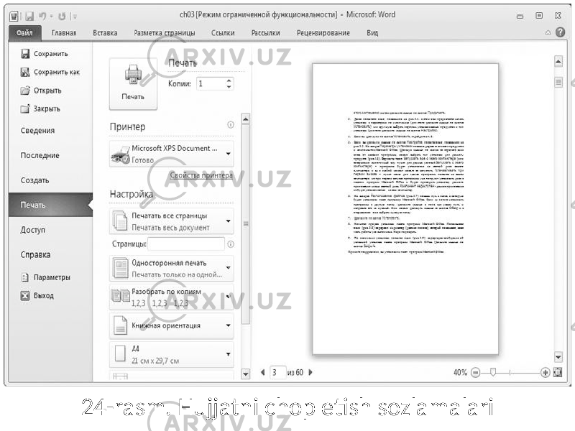Click the preview scrollbar thumb
The height and width of the screenshot is (431, 575).
558,82
